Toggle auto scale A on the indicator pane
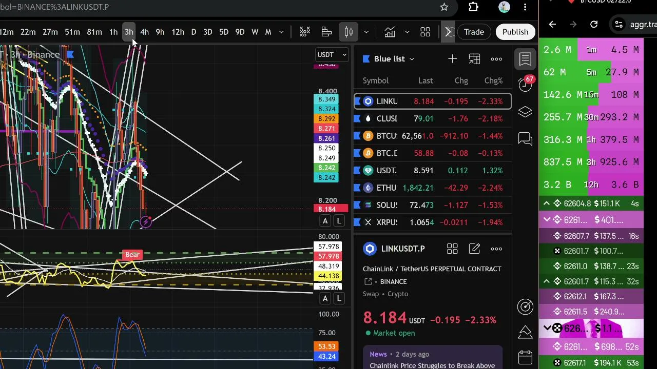Screen dimensions: 657x369 325,298
